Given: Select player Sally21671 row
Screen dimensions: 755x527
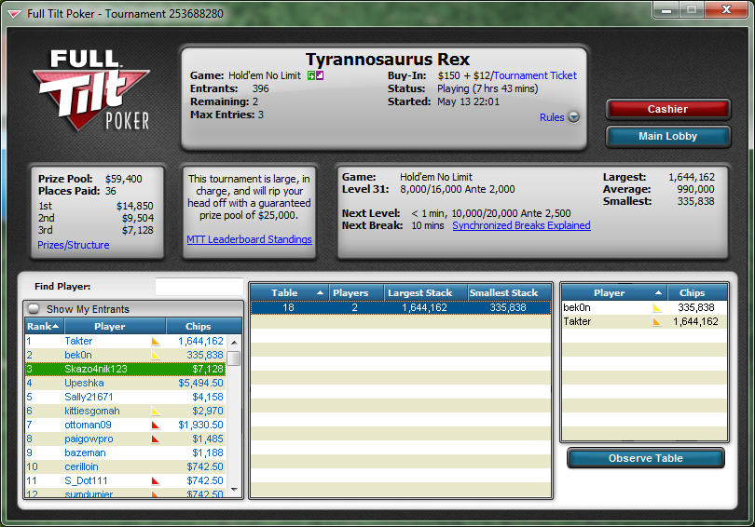Looking at the screenshot, I should (125, 397).
